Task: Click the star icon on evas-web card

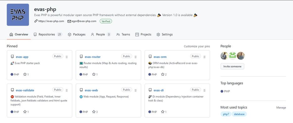Action: [94, 112]
